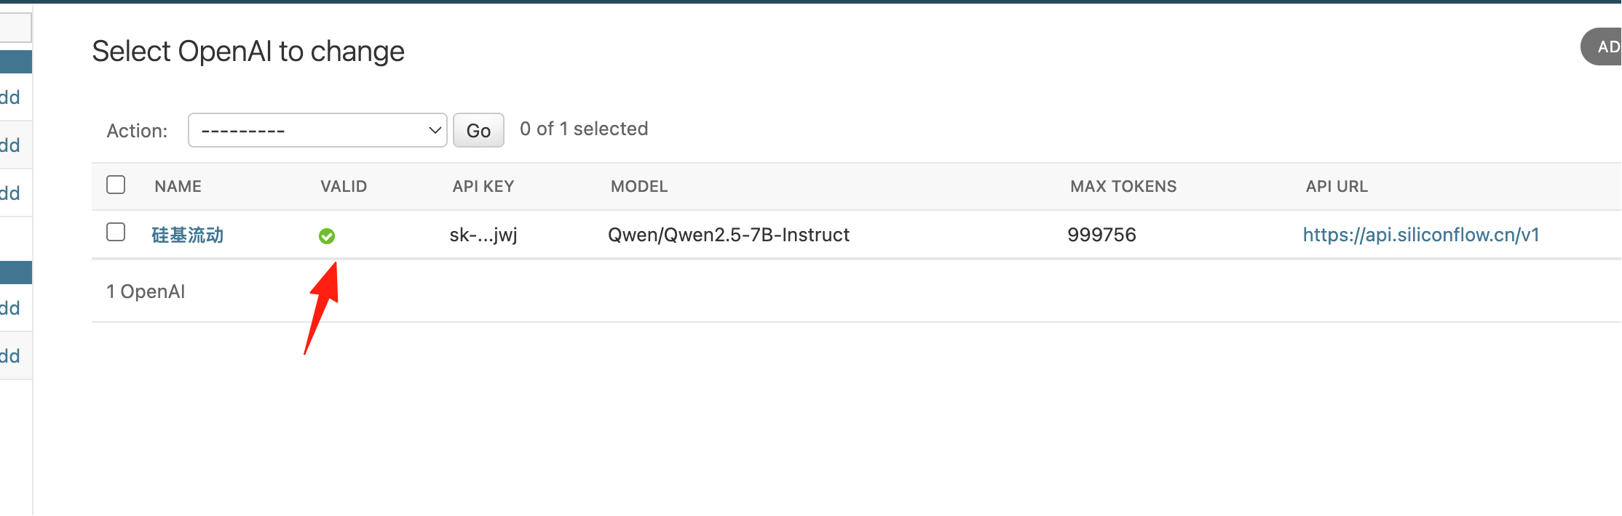Open the api.siliconflow.cn URL link
This screenshot has width=1622, height=516.
(x=1421, y=235)
